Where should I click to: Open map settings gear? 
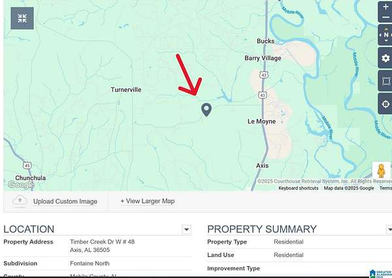pyautogui.click(x=385, y=58)
